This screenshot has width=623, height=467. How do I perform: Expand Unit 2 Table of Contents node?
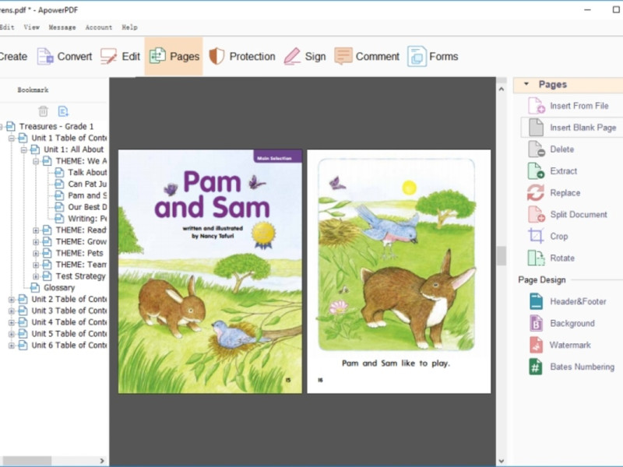click(12, 300)
